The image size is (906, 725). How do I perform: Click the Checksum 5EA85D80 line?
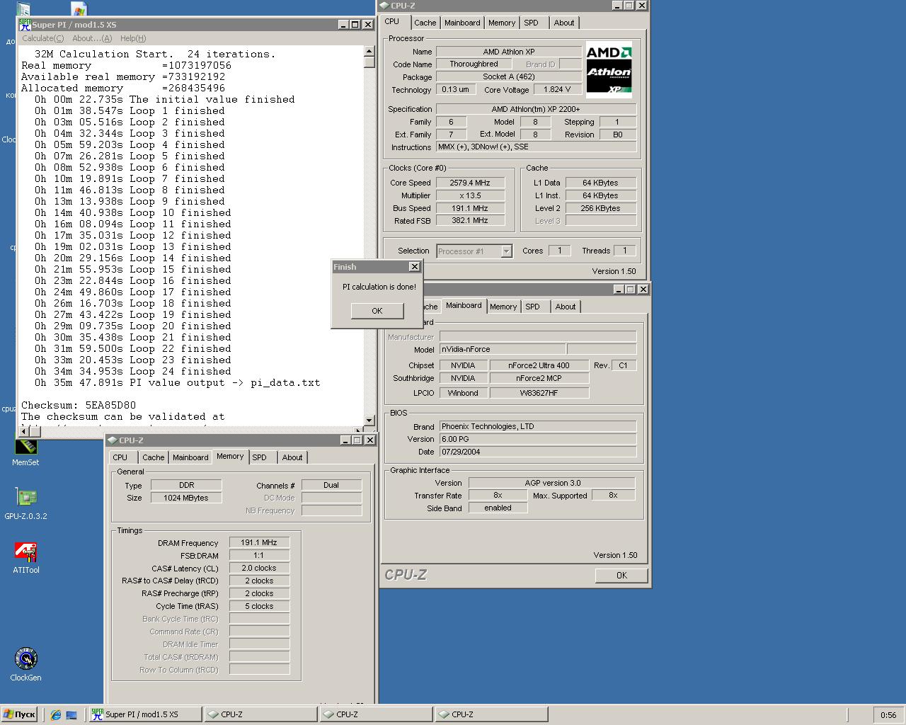(79, 406)
